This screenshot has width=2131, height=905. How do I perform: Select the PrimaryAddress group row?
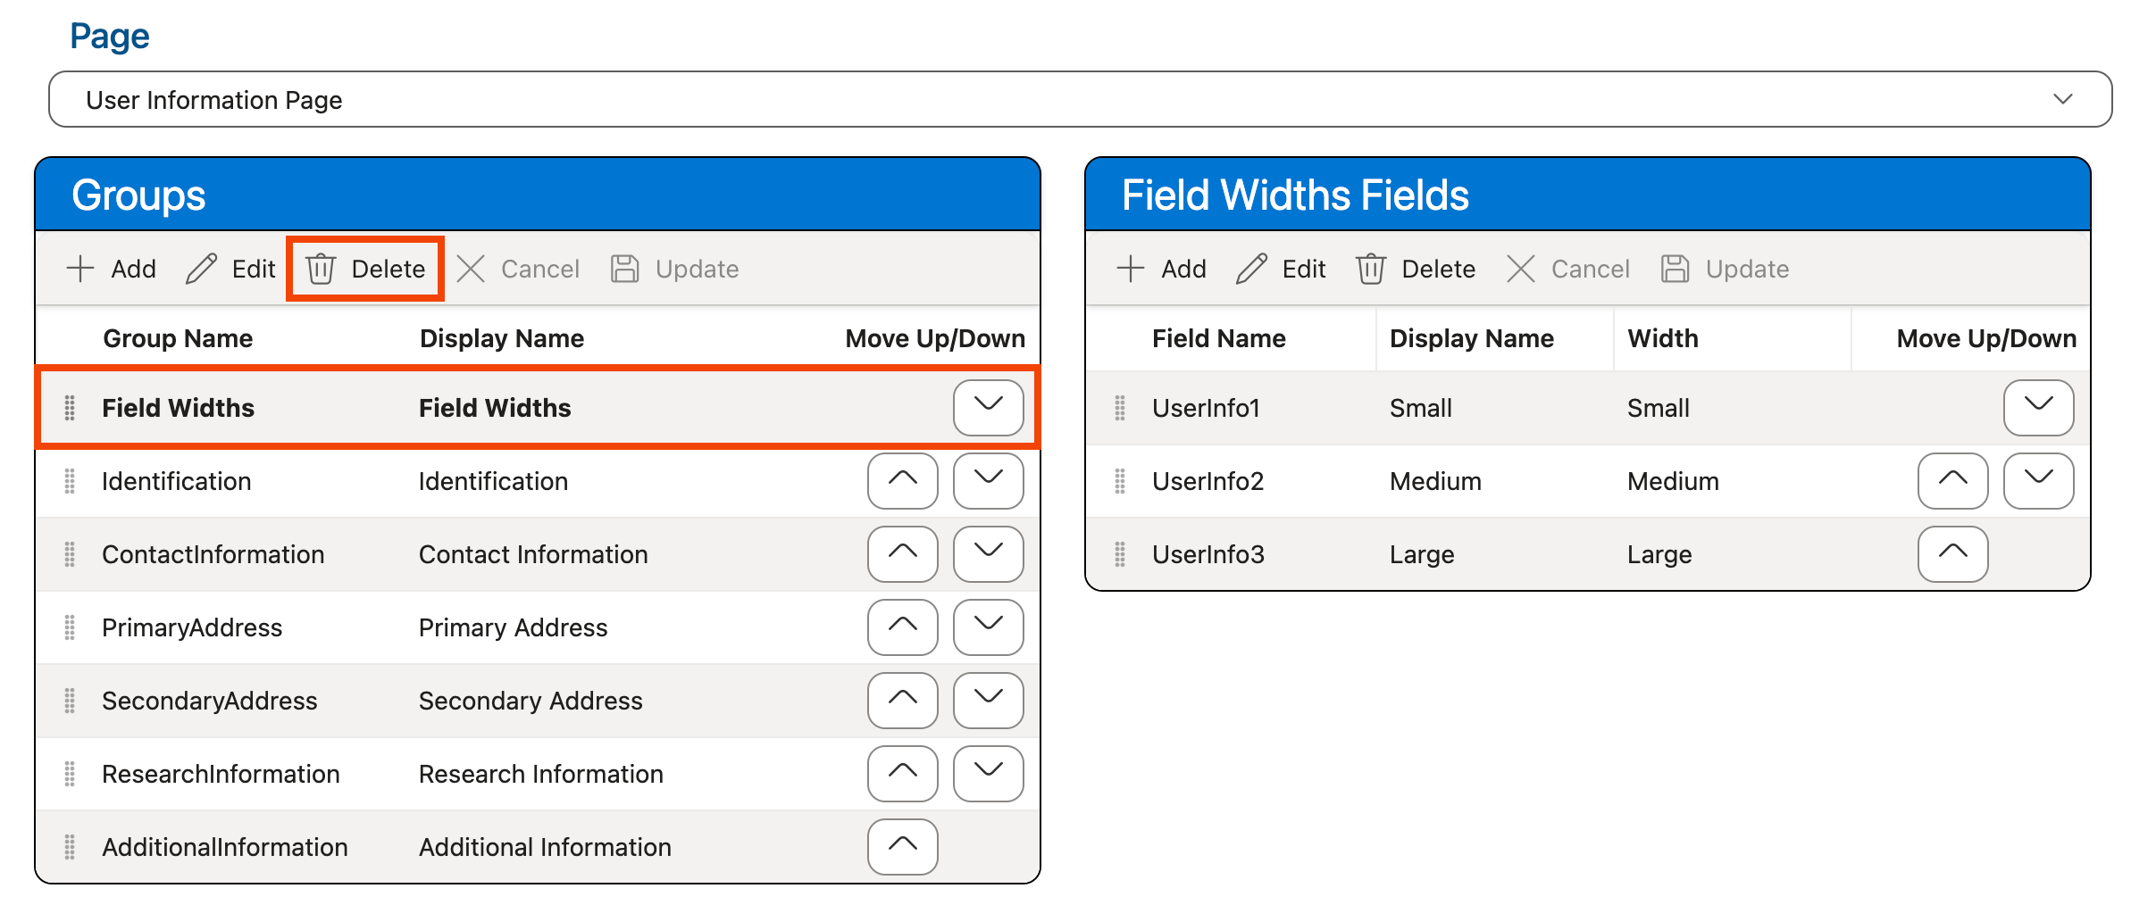pos(447,627)
